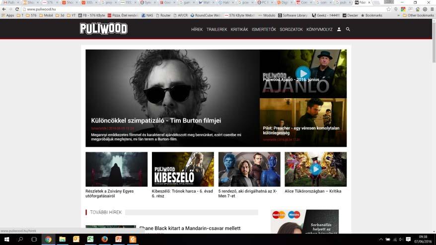Go back with the browser back arrow
The image size is (436, 245).
coord(4,9)
